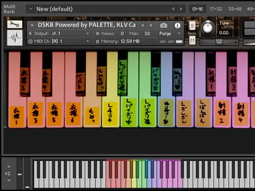Switch to rack page 33-48
Screen dimensions: 255x191
pyautogui.click(x=235, y=9)
